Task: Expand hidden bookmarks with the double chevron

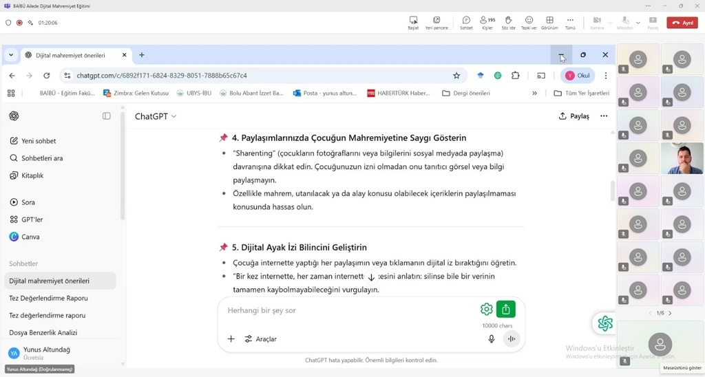Action: pyautogui.click(x=534, y=93)
